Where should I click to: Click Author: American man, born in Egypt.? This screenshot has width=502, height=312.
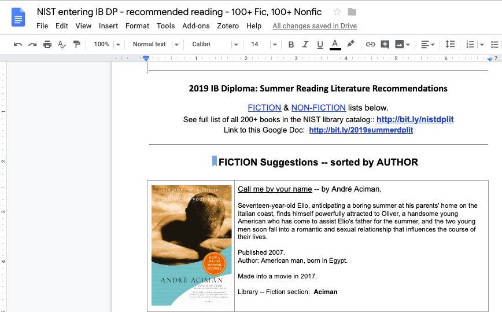(293, 260)
